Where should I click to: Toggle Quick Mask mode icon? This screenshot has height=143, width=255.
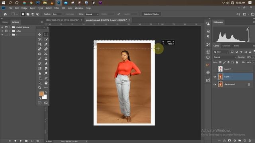(x=39, y=103)
